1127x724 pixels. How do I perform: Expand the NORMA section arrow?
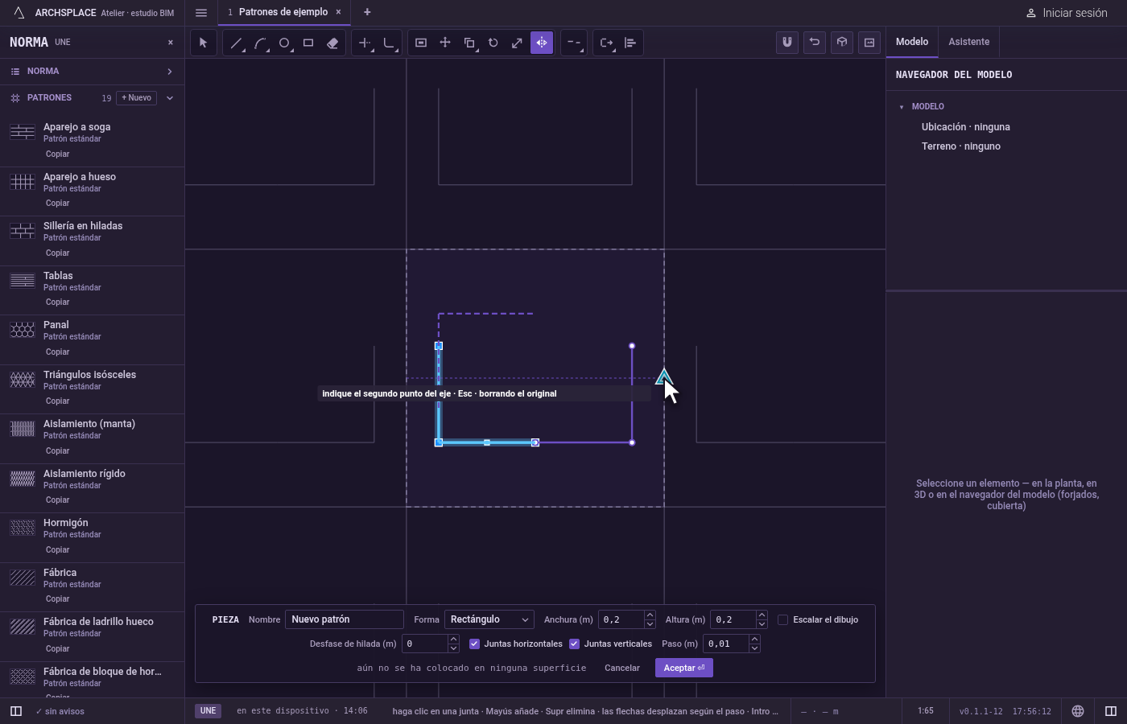(170, 72)
